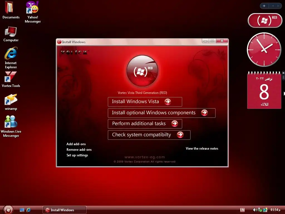This screenshot has height=214, width=285.
Task: Visit www.vortex-eg.com link
Action: click(145, 157)
